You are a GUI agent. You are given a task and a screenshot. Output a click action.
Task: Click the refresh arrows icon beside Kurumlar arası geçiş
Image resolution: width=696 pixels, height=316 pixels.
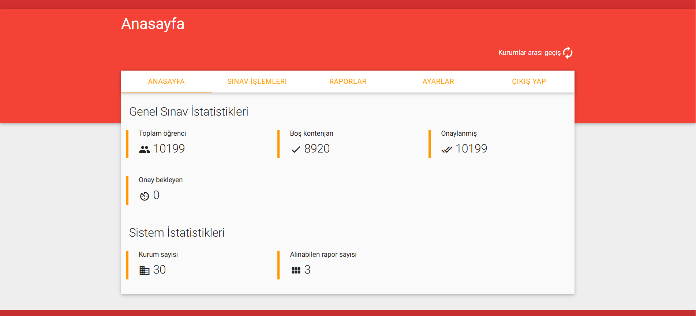tap(568, 53)
